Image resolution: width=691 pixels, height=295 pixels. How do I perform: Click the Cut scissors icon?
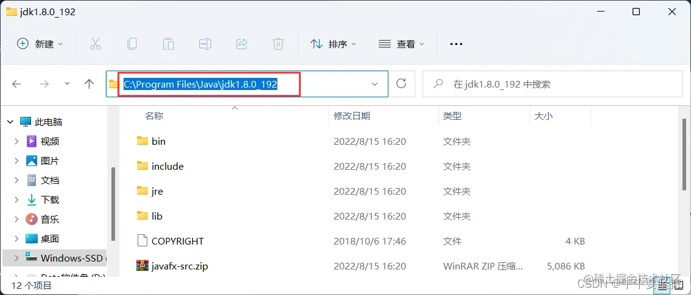point(96,44)
